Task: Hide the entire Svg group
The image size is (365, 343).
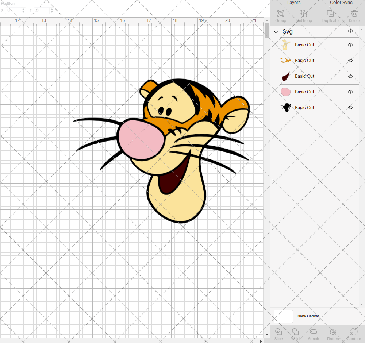Action: pos(350,31)
